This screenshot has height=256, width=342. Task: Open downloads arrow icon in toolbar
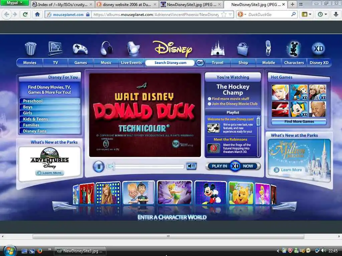pyautogui.click(x=336, y=14)
